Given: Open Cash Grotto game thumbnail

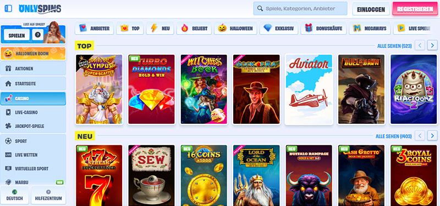Looking at the screenshot, I should click(361, 175).
